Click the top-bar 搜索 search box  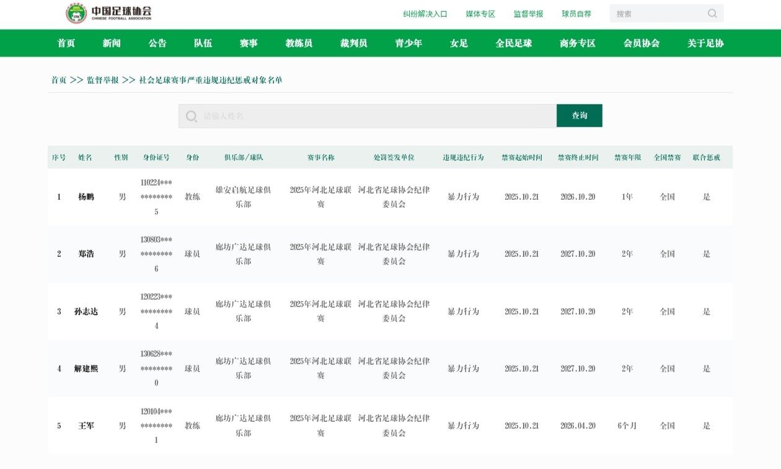pos(657,12)
